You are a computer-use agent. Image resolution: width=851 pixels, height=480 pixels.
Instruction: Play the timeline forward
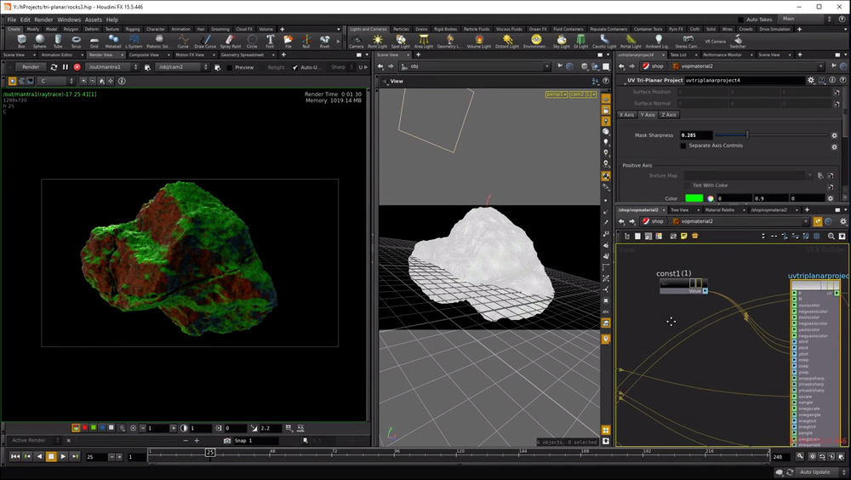[64, 457]
